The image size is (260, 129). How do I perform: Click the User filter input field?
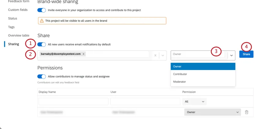tap(145, 101)
